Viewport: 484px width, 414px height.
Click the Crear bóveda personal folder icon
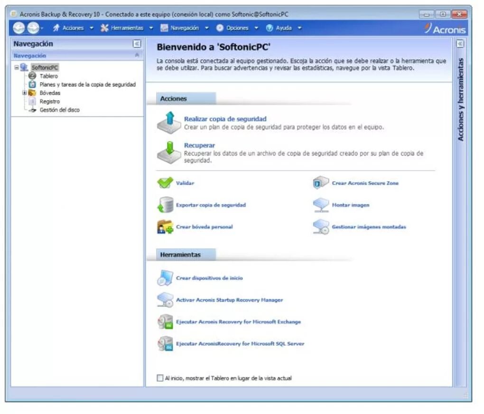(165, 227)
